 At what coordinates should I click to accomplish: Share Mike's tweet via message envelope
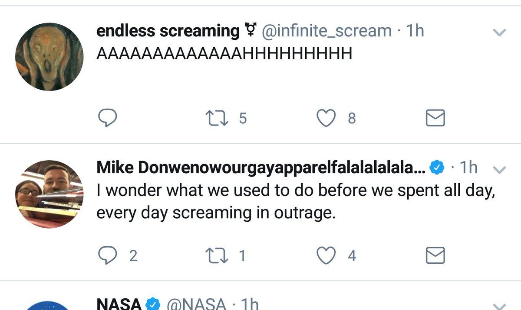pos(435,255)
